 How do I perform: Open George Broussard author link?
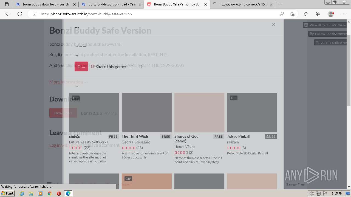pyautogui.click(x=136, y=142)
